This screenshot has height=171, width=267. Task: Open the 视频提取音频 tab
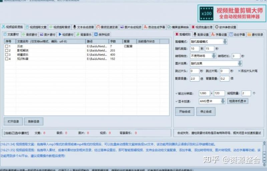(60, 27)
